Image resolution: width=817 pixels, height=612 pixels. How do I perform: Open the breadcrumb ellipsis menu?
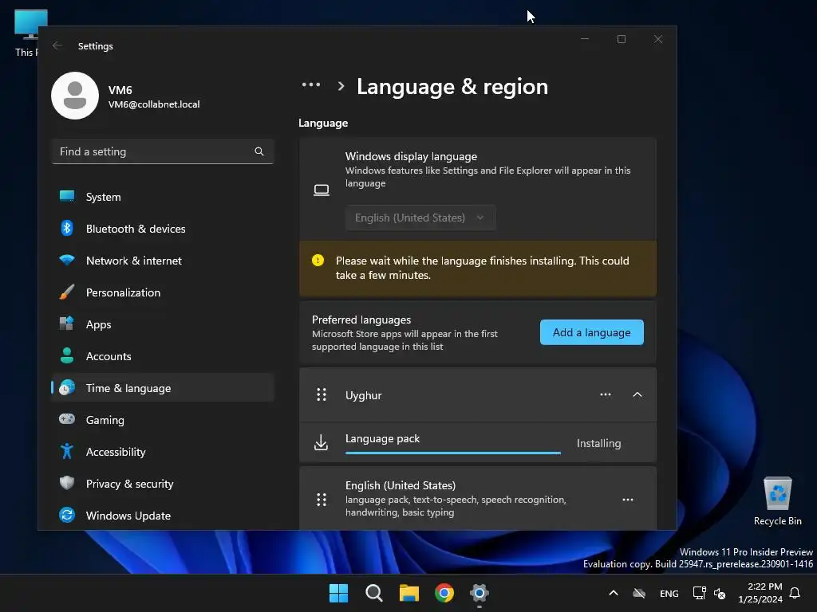(311, 84)
